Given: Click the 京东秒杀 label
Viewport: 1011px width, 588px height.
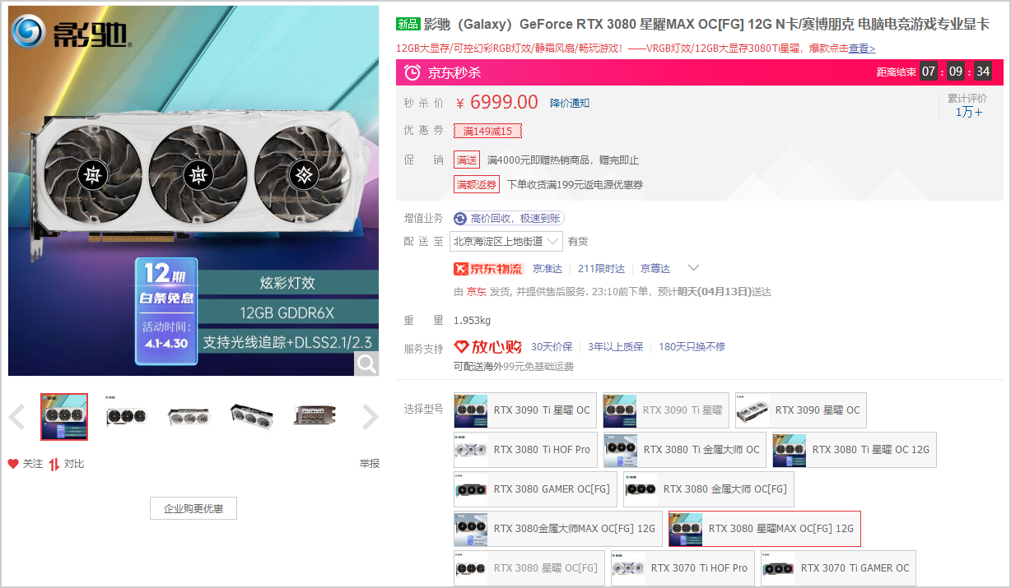Looking at the screenshot, I should [x=454, y=72].
